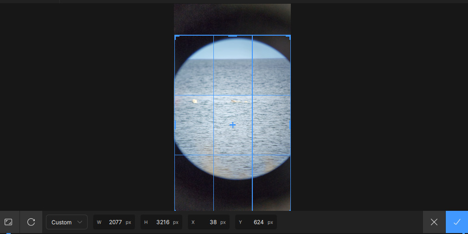Click the crop box center crosshair

coord(232,125)
